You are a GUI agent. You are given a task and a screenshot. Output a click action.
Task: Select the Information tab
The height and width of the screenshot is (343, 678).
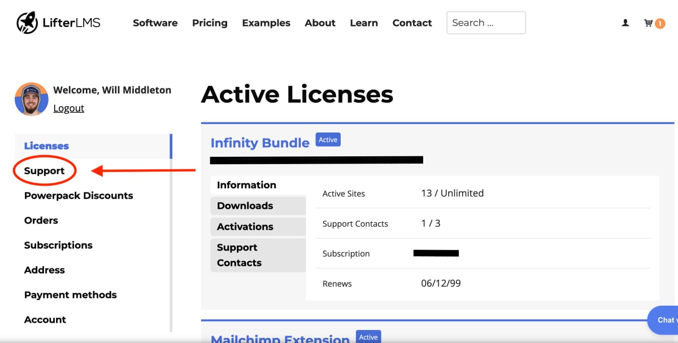tap(258, 185)
